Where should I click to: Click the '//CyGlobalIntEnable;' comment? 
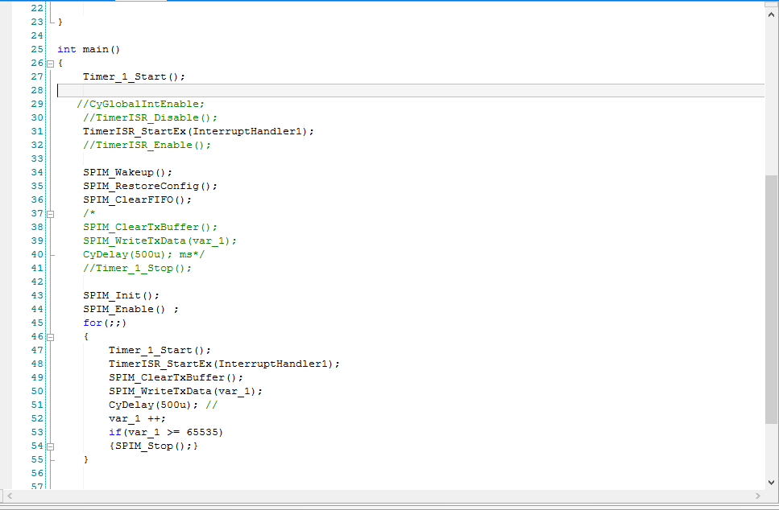coord(141,104)
